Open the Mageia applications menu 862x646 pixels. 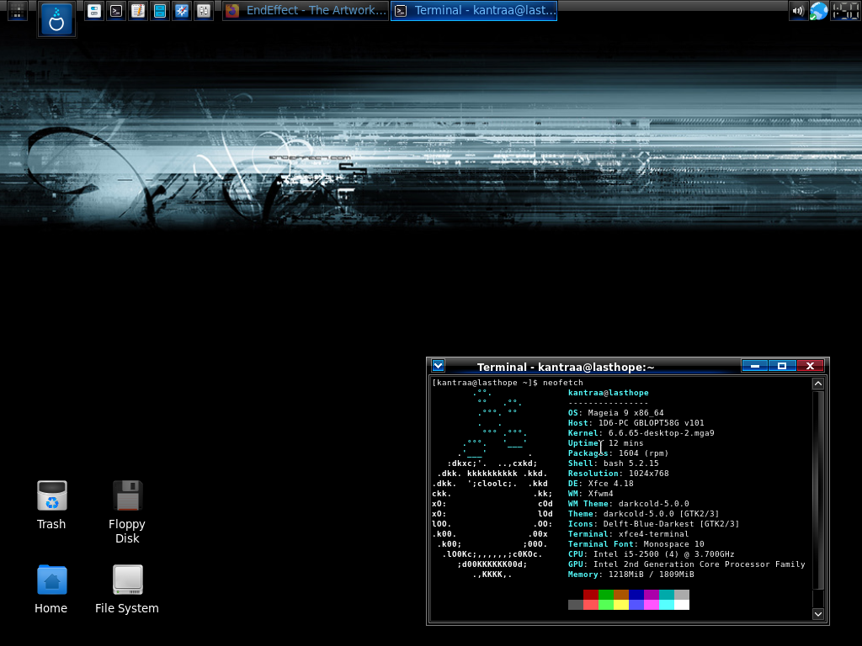pos(56,19)
